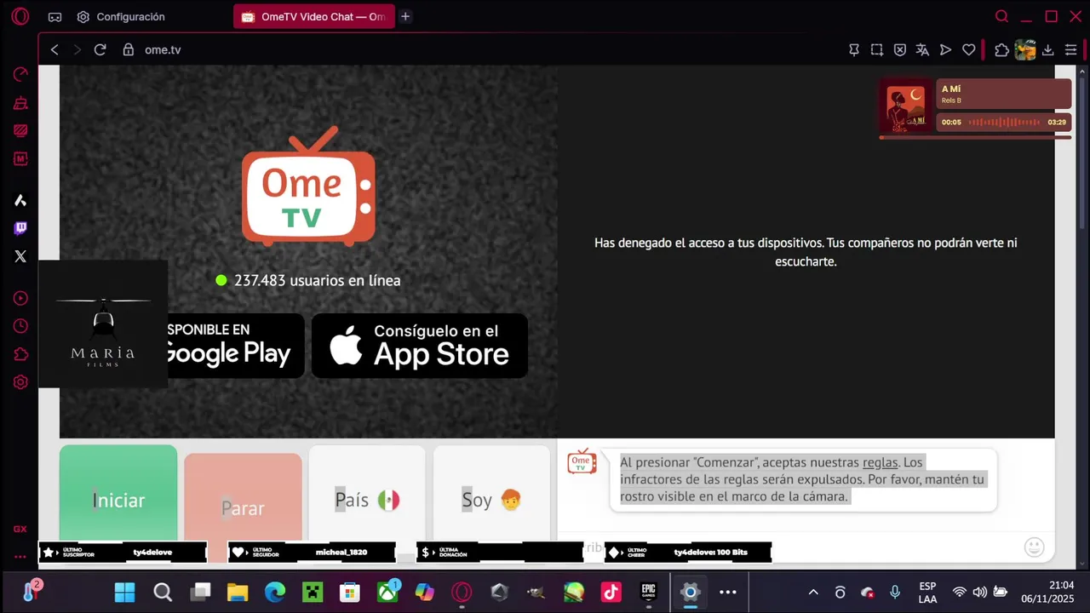Take a snapshot of the page

point(877,49)
